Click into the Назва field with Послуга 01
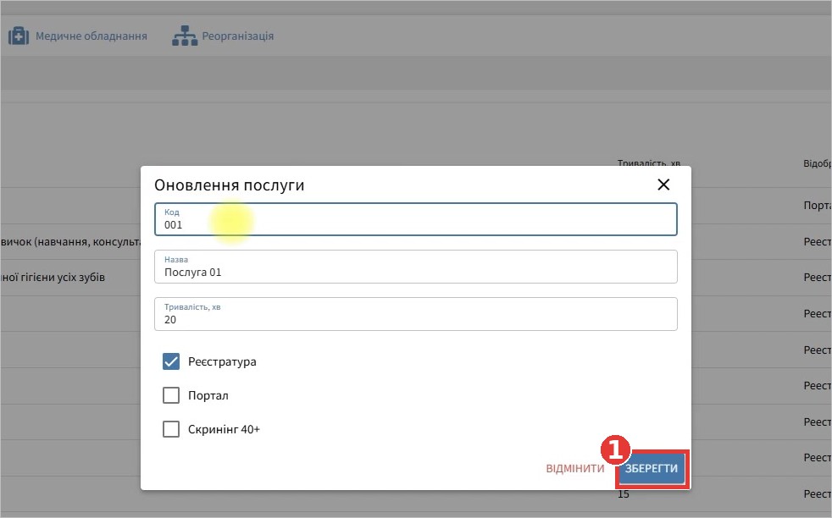This screenshot has height=518, width=832. pyautogui.click(x=415, y=267)
